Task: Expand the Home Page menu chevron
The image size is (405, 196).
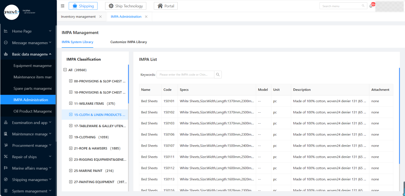Action: (50, 31)
